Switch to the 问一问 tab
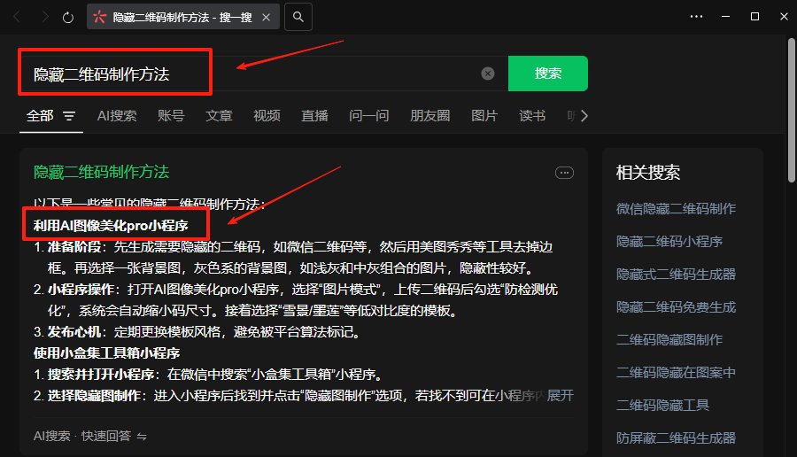Screen dimensions: 797x457 tap(369, 116)
